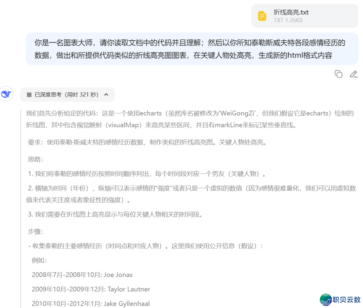Click the paragraph starting '我们首先分析给定的代码'

click(190, 119)
